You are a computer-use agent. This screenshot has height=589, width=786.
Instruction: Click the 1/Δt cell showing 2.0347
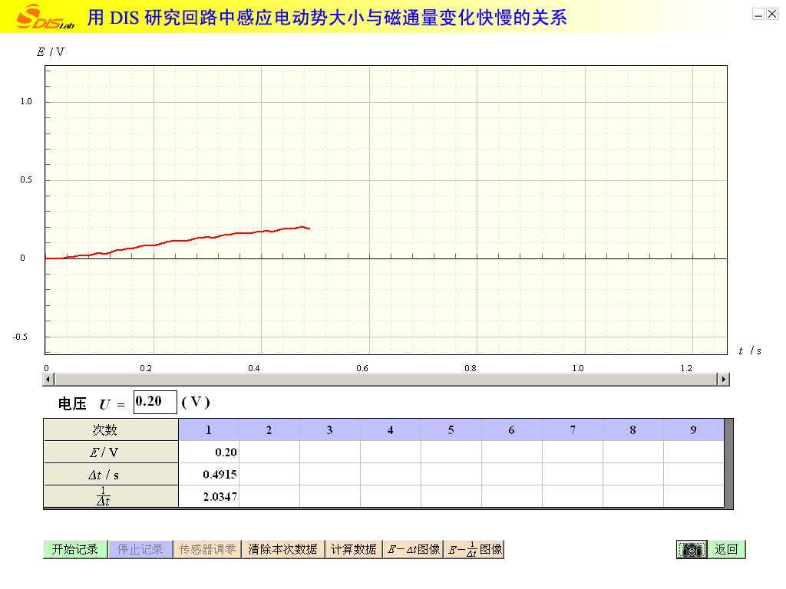click(209, 497)
